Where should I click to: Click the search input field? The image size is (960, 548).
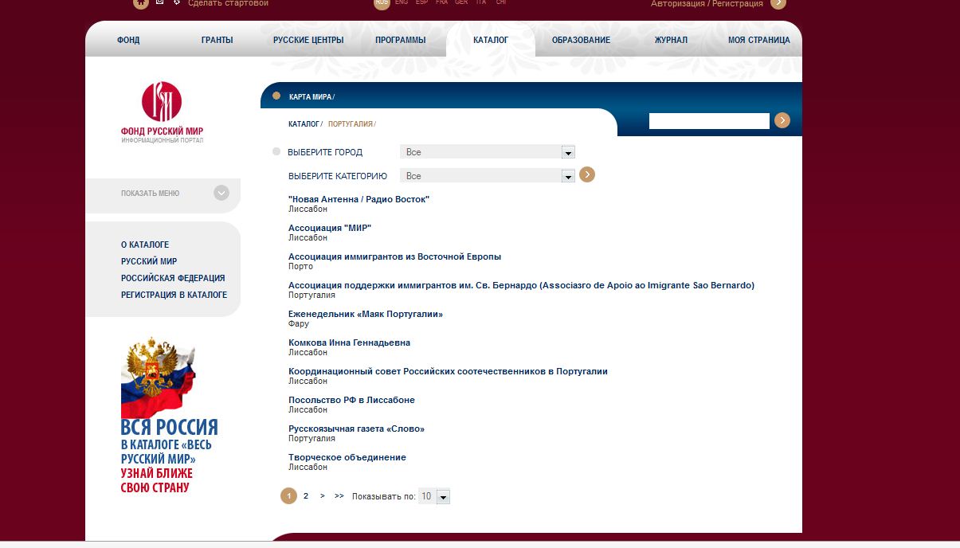pos(709,121)
